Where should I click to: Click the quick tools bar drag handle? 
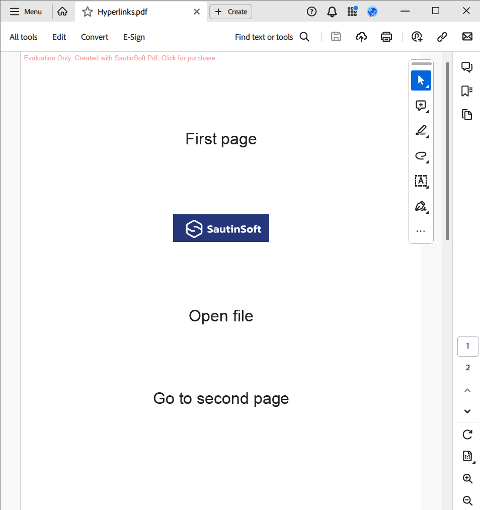421,63
